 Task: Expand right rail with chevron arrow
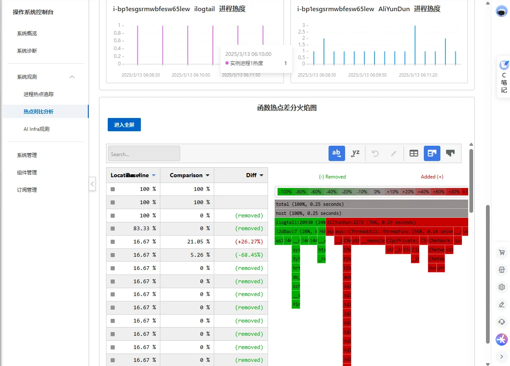(502, 356)
